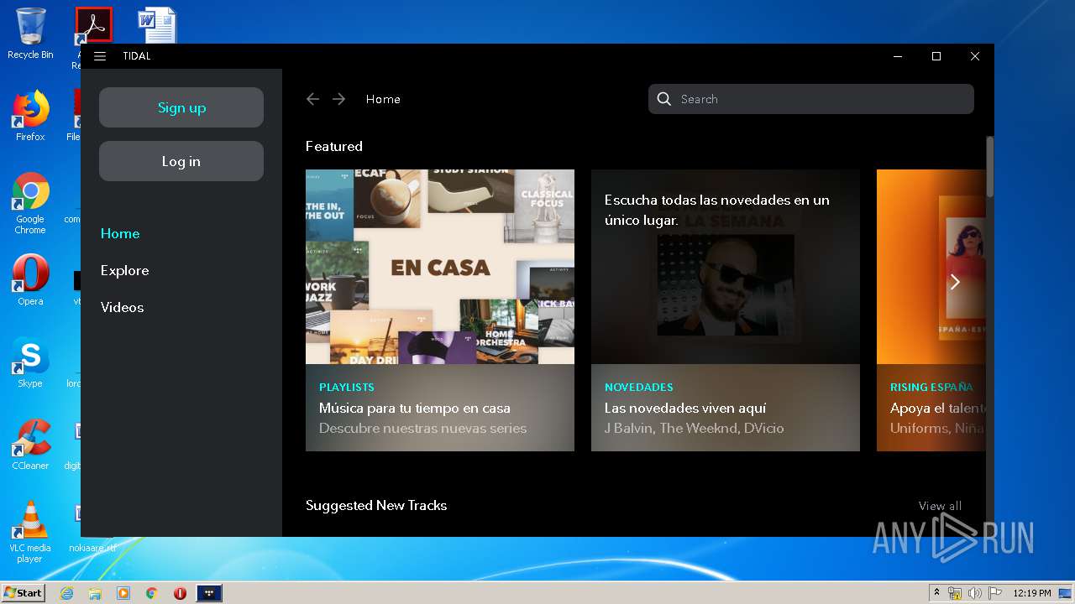Click the NOVEDADES category label

(x=639, y=388)
